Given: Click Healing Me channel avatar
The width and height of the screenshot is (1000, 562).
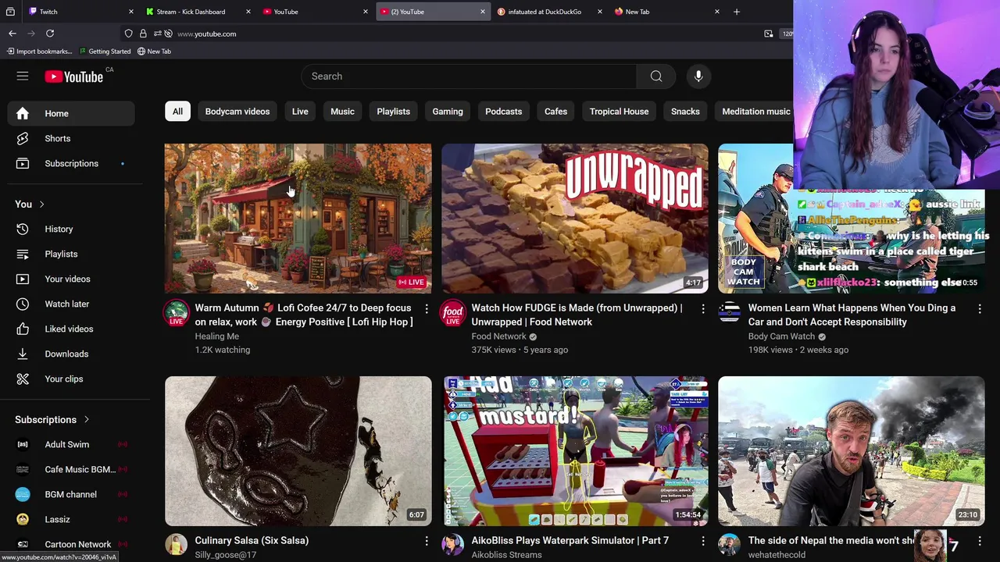Looking at the screenshot, I should pyautogui.click(x=177, y=313).
